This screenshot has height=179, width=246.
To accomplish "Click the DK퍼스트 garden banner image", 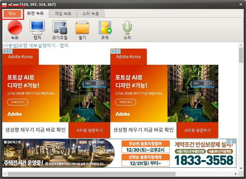I will (59, 153).
